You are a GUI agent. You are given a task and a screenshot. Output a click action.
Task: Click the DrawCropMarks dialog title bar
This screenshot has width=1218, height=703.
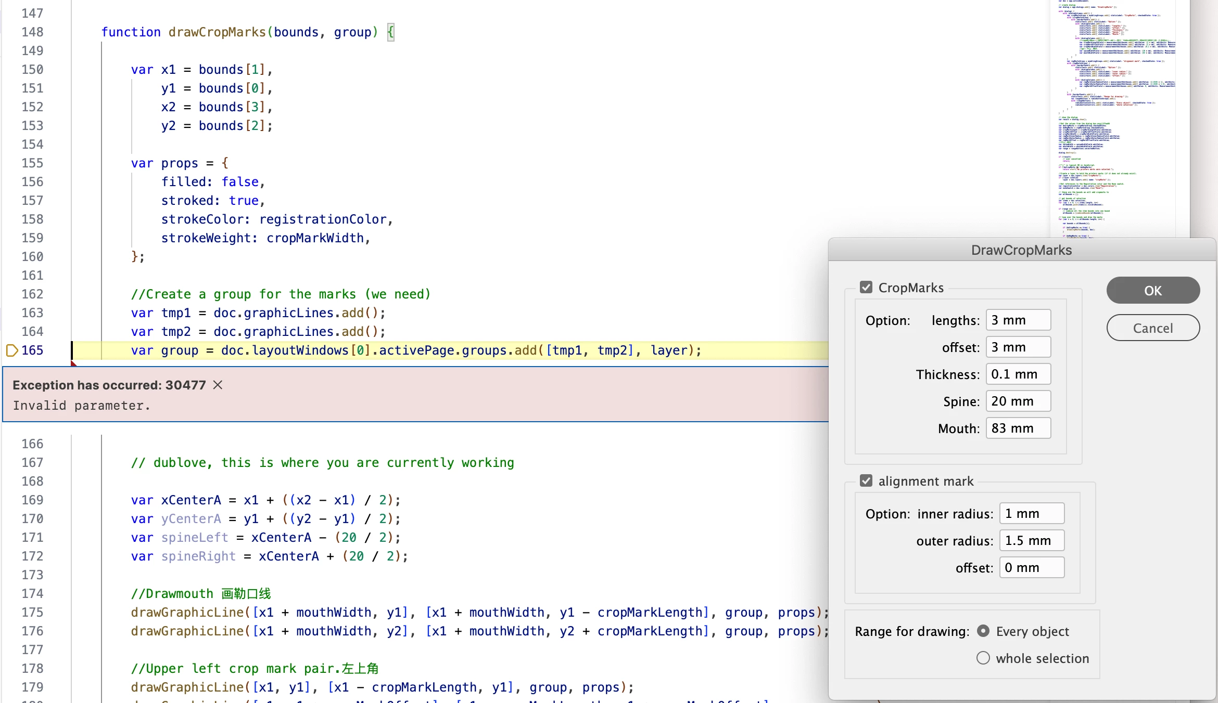click(1021, 250)
